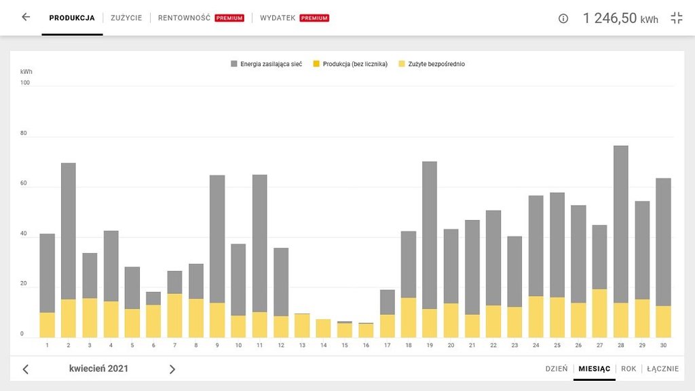Switch view to Dzień
Viewport: 695px width, 391px height.
(x=556, y=369)
